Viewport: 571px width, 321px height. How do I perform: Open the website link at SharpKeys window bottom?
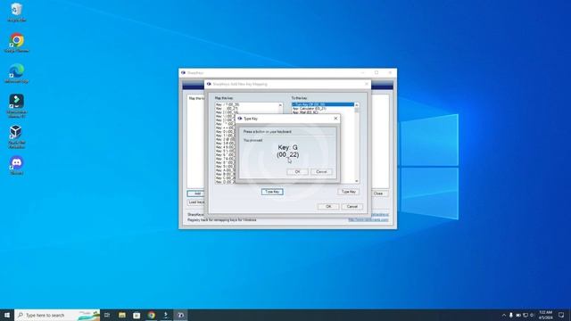point(368,220)
